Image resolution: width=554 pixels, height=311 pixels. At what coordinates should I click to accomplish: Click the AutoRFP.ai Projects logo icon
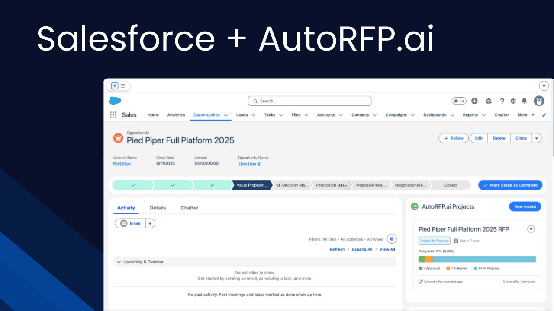[x=415, y=206]
